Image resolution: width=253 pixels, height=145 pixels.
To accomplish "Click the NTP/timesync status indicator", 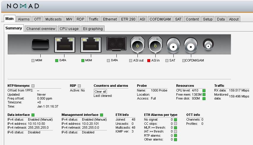I will pos(33,86).
